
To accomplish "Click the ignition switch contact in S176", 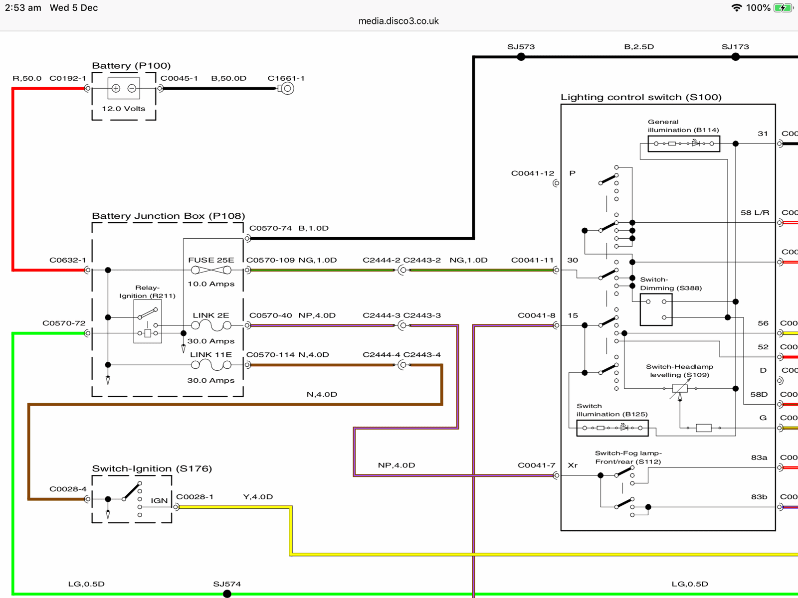I will [132, 491].
